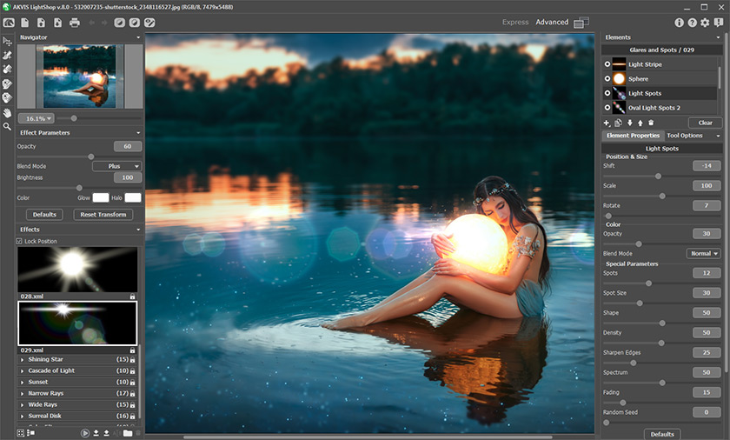Click the add element plus icon
730x440 pixels.
tap(607, 123)
